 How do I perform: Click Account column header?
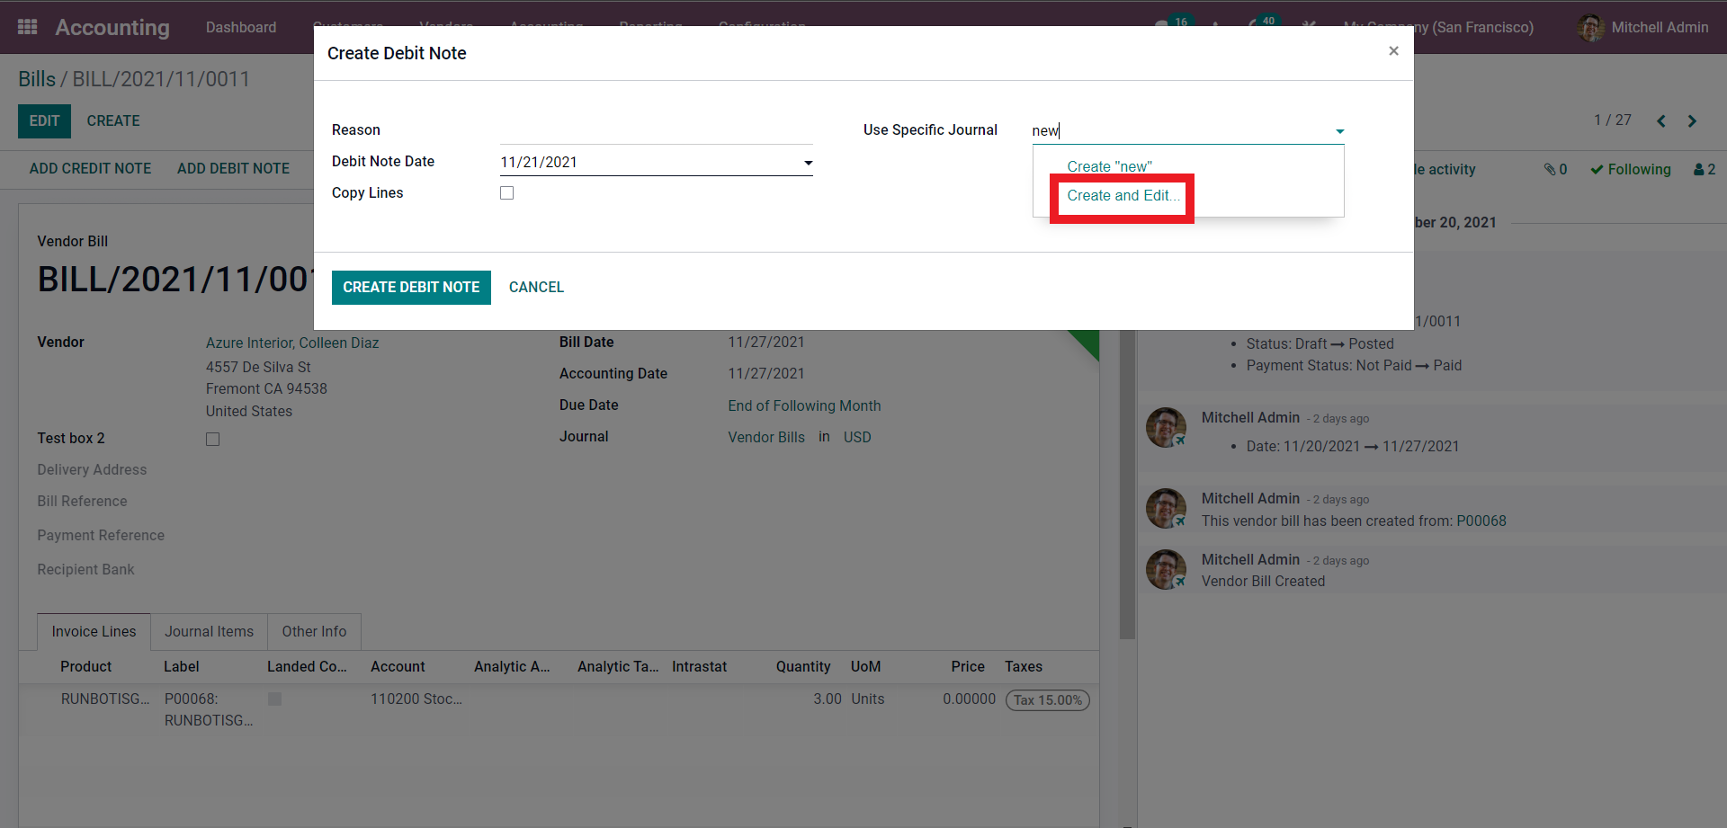coord(398,667)
